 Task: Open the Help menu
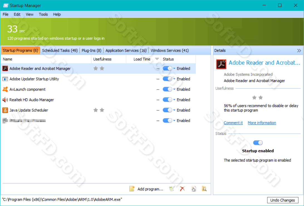57,14
